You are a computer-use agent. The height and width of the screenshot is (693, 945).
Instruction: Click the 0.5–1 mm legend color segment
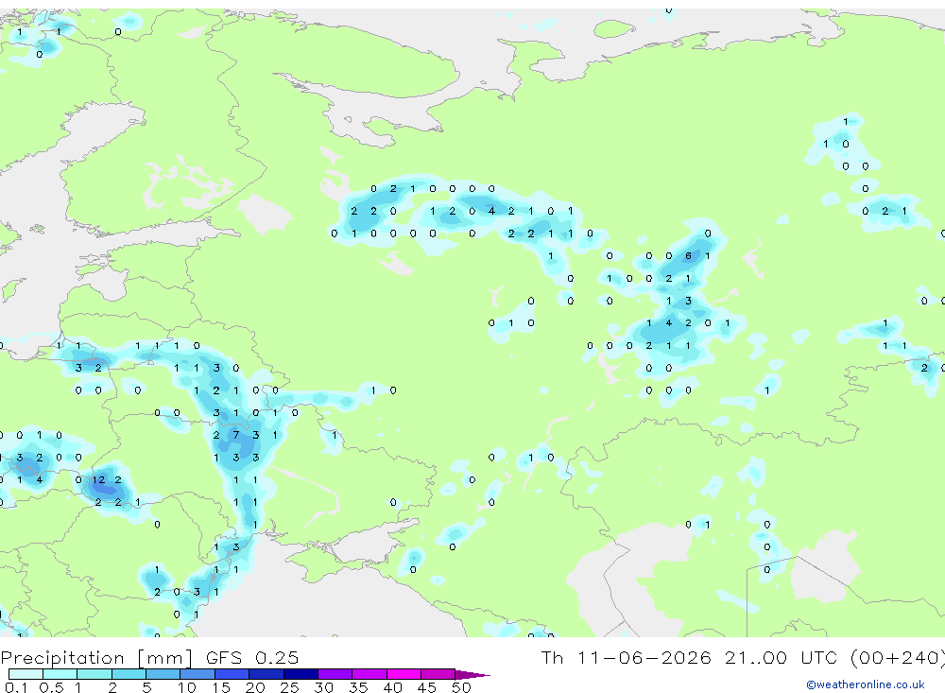click(60, 674)
